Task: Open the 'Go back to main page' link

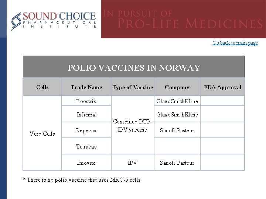Action: [x=235, y=43]
